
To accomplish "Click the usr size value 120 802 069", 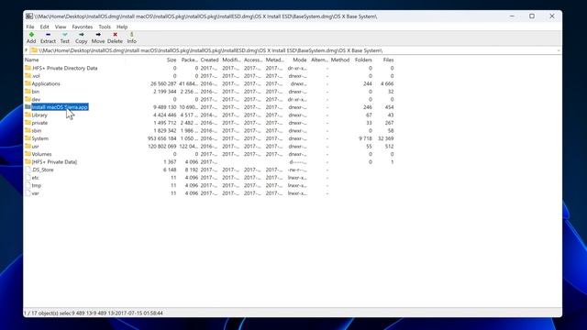I will tap(161, 147).
